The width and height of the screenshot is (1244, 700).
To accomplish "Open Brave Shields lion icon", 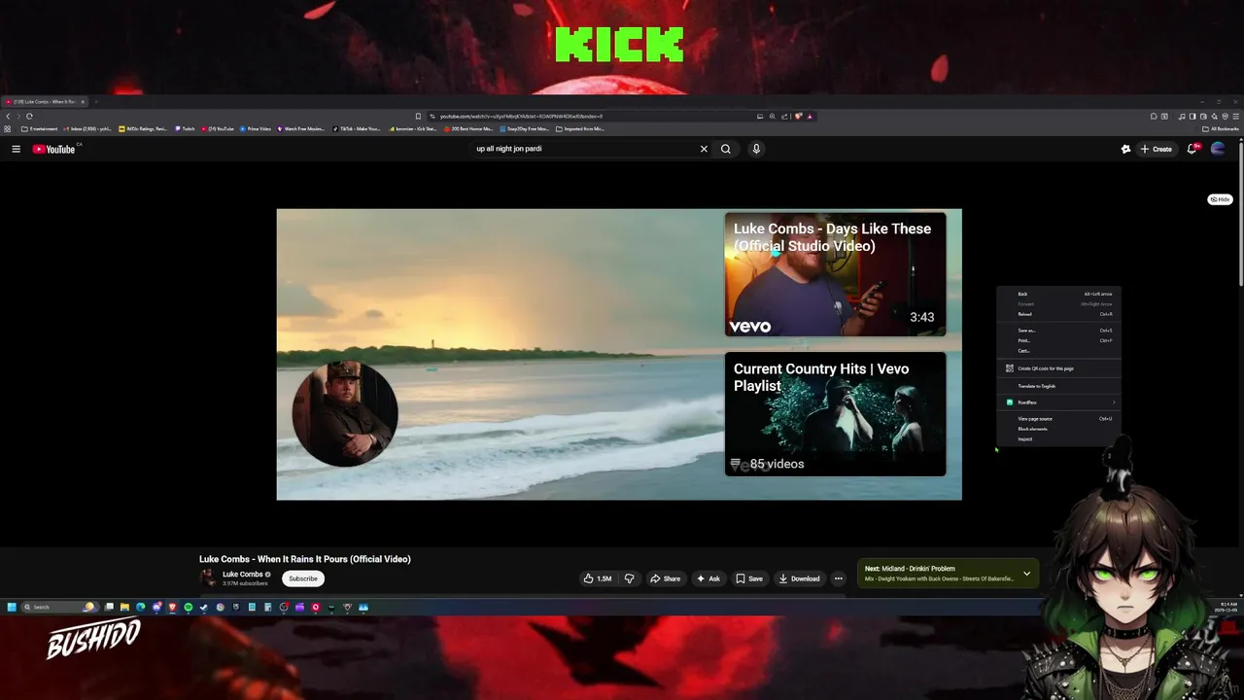I will [x=799, y=116].
